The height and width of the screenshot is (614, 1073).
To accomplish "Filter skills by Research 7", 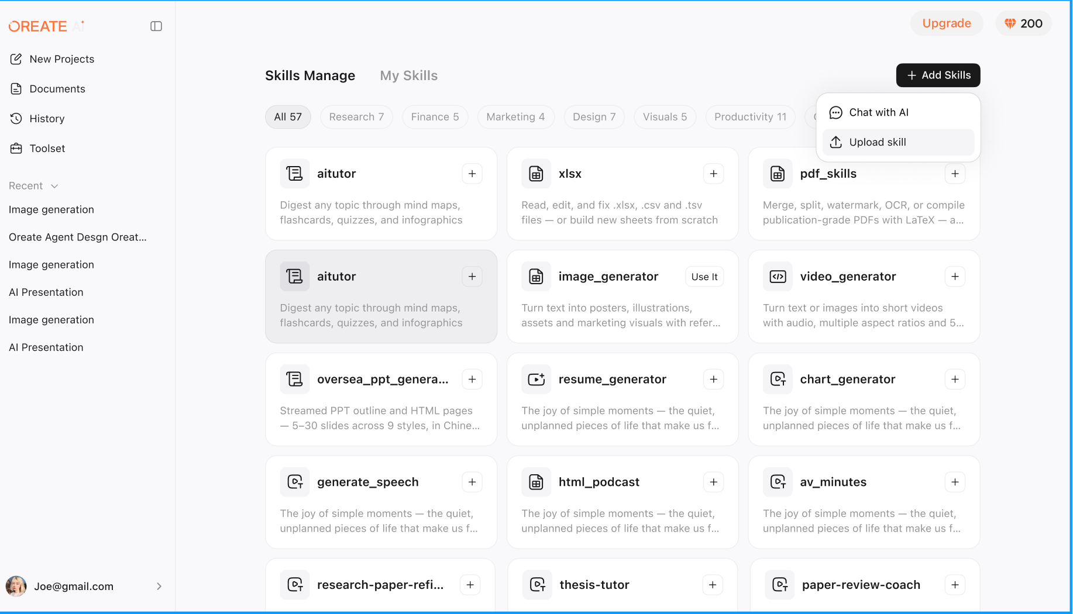I will 357,117.
